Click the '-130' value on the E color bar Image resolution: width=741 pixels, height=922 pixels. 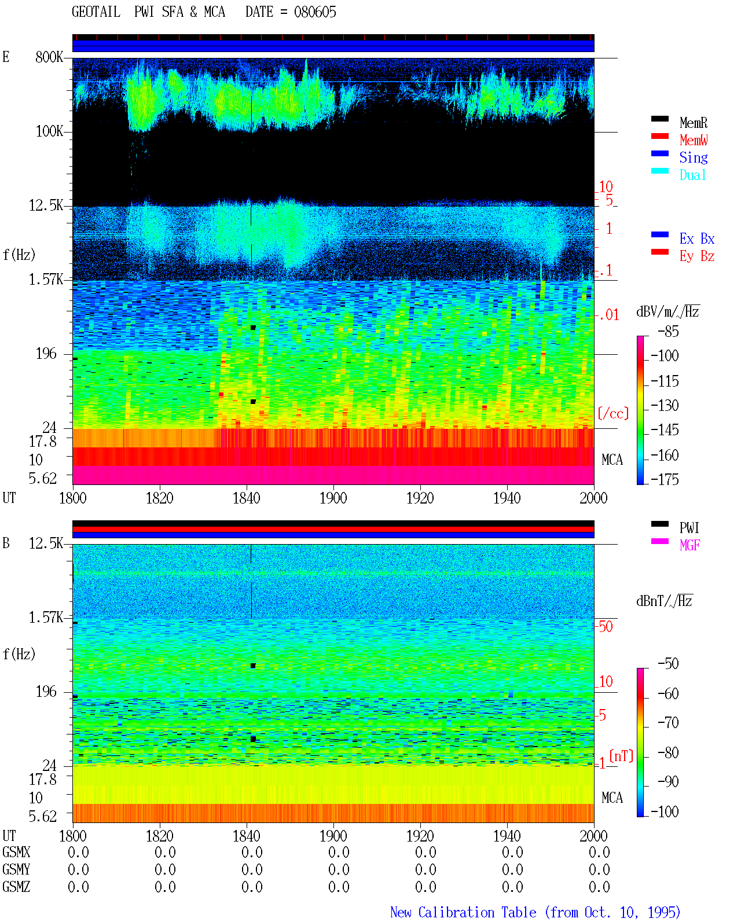(x=665, y=405)
